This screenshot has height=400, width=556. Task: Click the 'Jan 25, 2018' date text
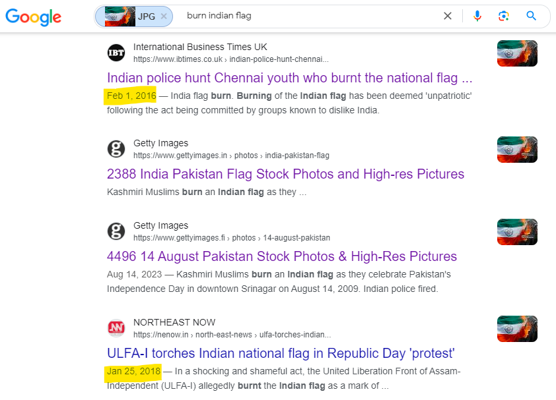(133, 371)
